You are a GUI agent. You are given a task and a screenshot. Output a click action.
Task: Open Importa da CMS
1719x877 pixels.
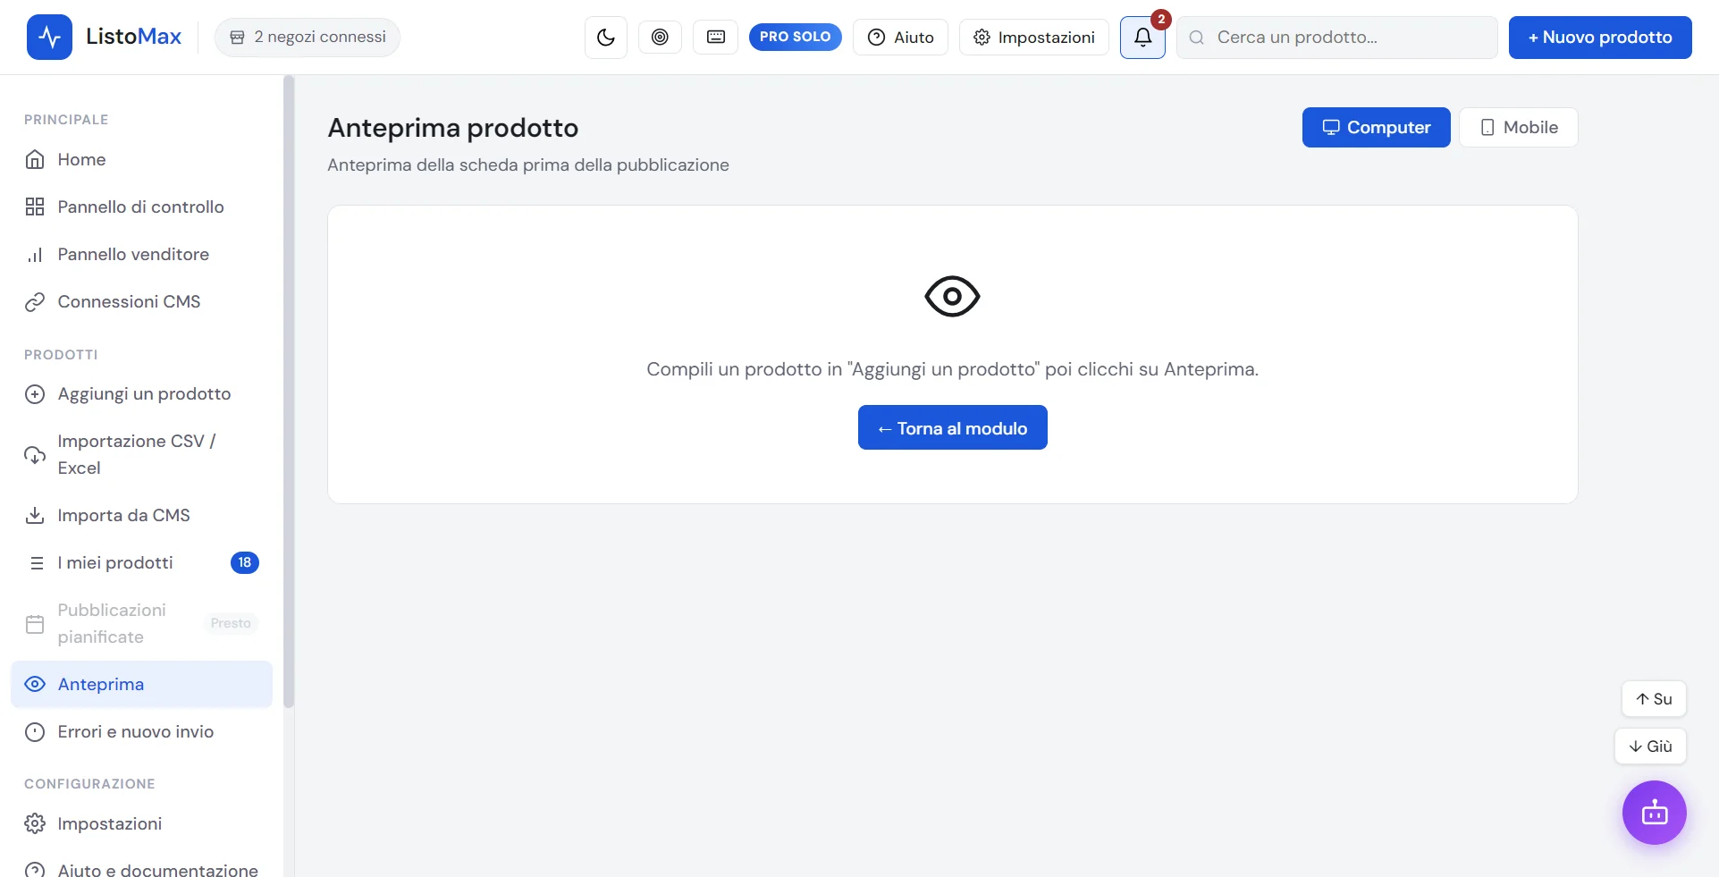pos(141,515)
